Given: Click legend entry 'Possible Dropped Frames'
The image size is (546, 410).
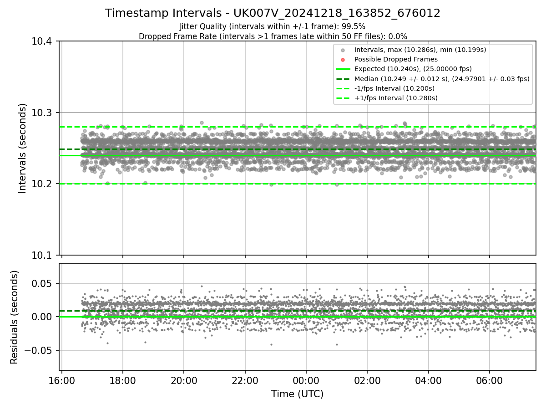Looking at the screenshot, I should coord(396,59).
